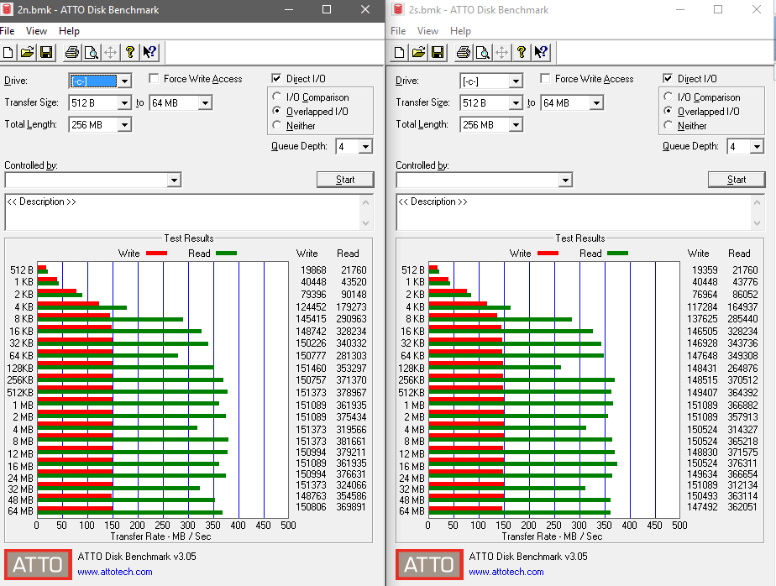Open Help menu in 2n.bmk window
Viewport: 776px width, 586px height.
(x=69, y=31)
